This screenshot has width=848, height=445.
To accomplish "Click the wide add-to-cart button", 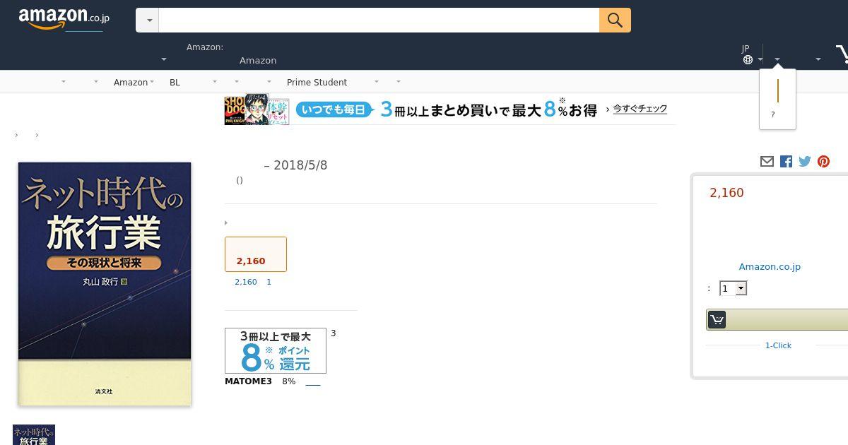I will 777,320.
